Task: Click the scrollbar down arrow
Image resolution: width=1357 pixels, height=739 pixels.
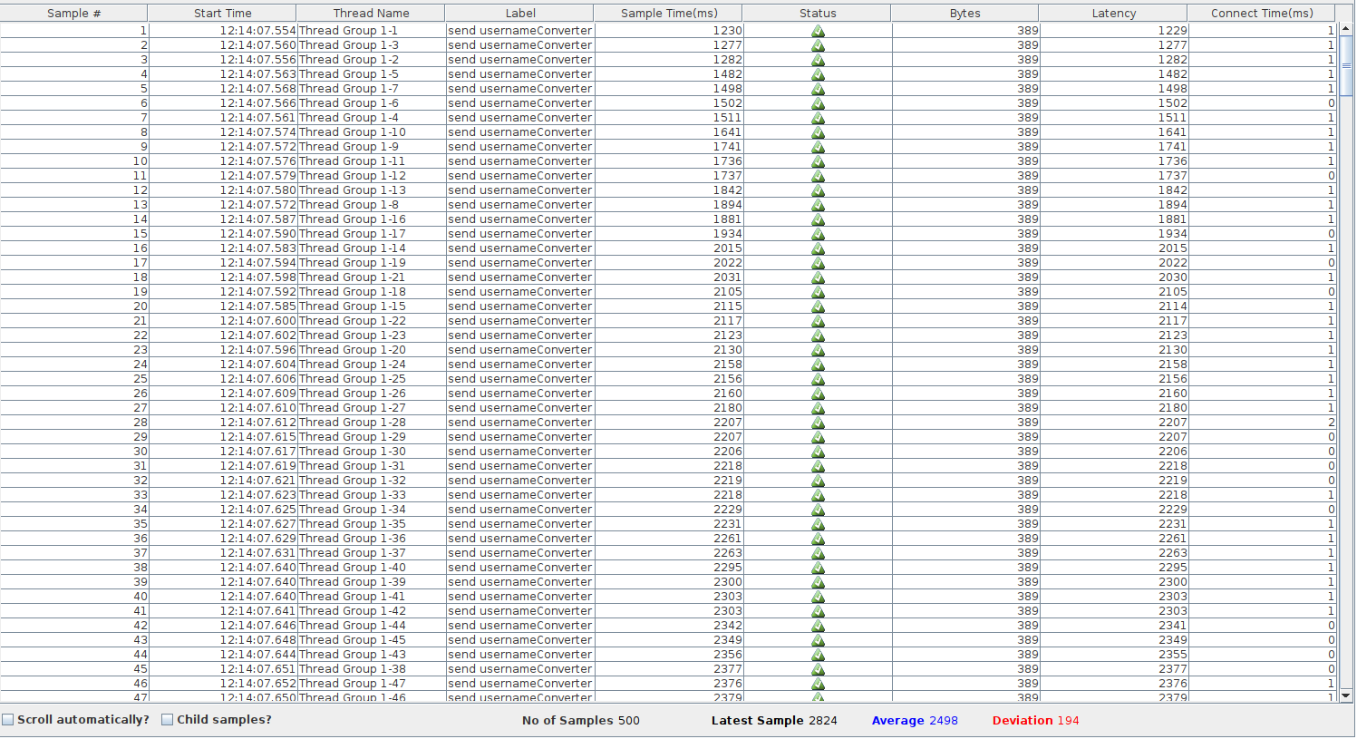Action: tap(1346, 695)
